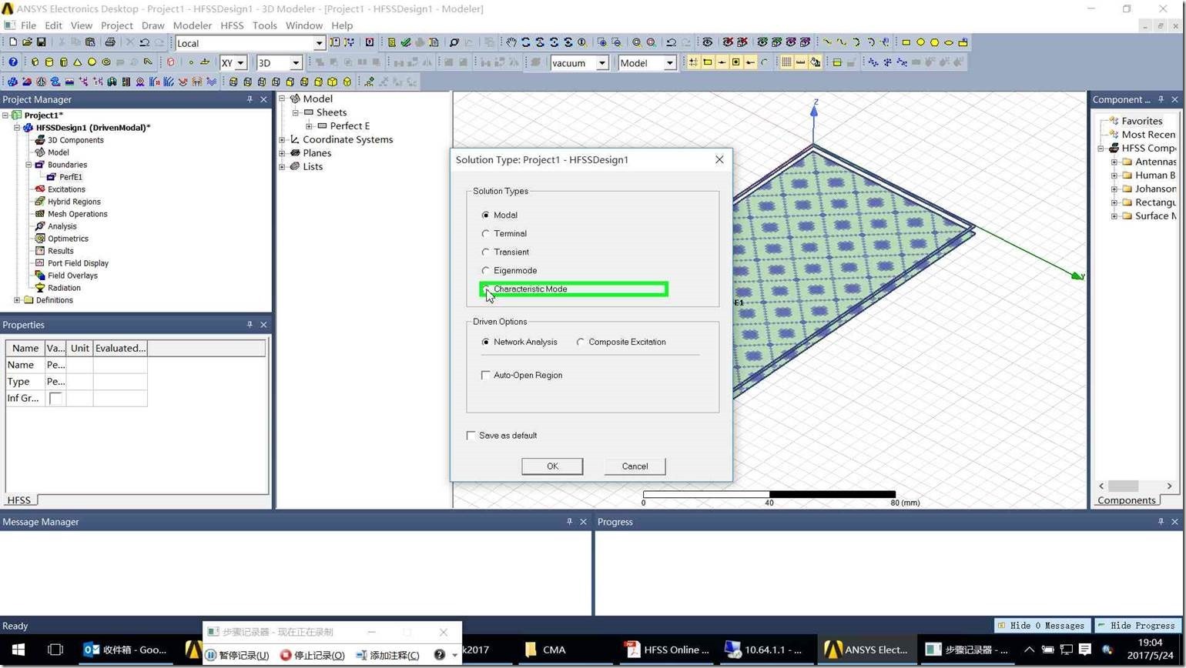Select Excitations in the project tree
Viewport: 1186px width, 668px height.
(x=66, y=189)
